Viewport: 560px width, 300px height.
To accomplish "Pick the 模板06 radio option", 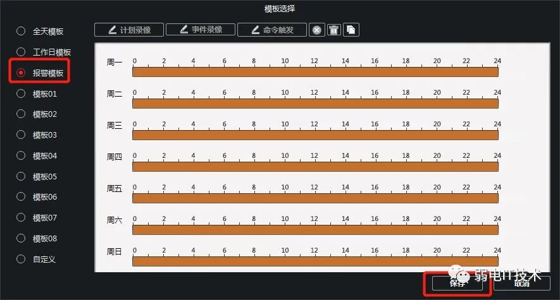I will [21, 196].
